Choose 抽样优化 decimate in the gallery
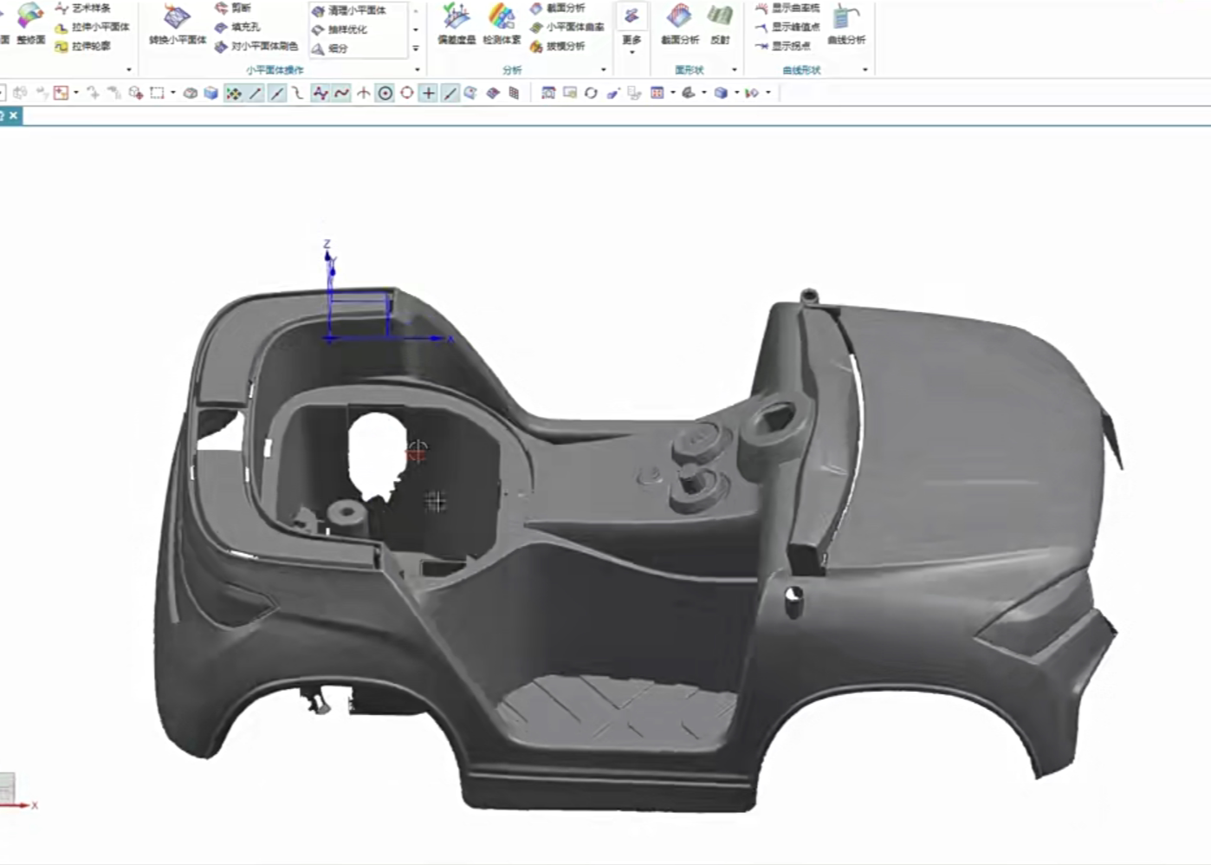The height and width of the screenshot is (865, 1211). coord(339,30)
